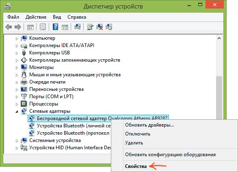
Task: Toggle the action pane toolbar icon
Action: click(x=65, y=27)
